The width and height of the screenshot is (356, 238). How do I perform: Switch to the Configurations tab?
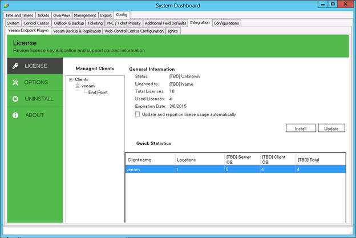226,23
